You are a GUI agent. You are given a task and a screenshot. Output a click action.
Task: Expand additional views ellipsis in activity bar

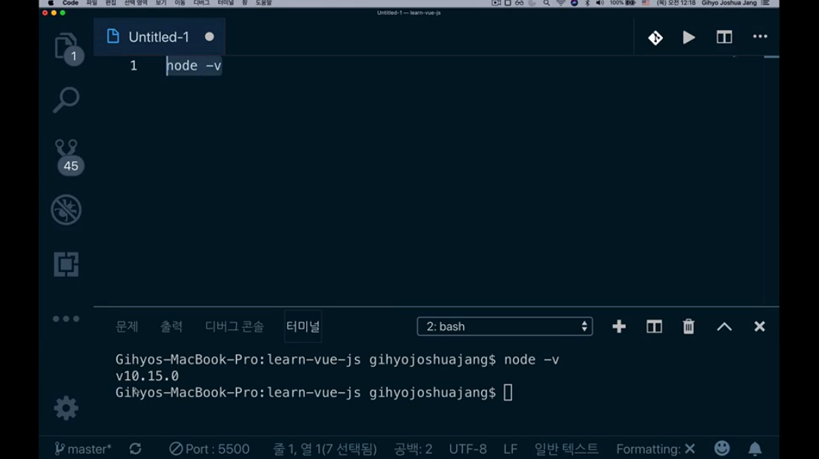click(66, 320)
